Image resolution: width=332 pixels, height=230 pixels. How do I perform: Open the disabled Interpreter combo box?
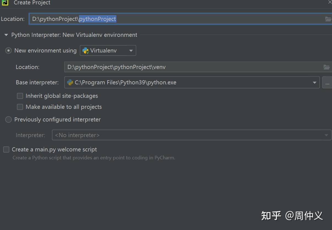191,135
